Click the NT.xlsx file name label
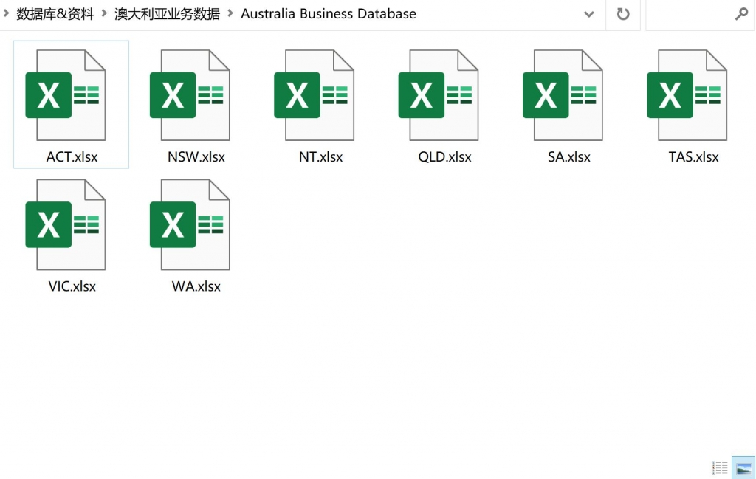This screenshot has width=756, height=479. point(320,157)
